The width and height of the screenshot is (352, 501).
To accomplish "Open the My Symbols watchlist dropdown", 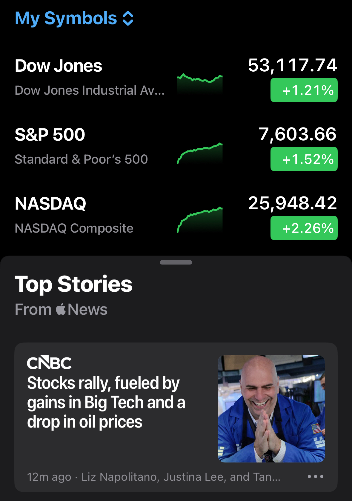I will (x=74, y=19).
